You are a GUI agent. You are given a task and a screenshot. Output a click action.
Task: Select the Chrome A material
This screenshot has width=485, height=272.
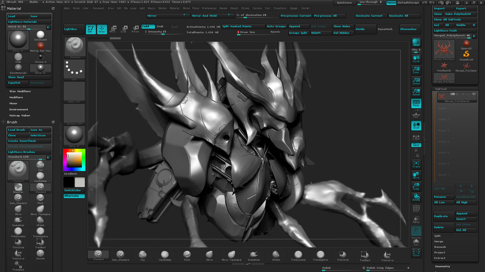tap(40, 58)
